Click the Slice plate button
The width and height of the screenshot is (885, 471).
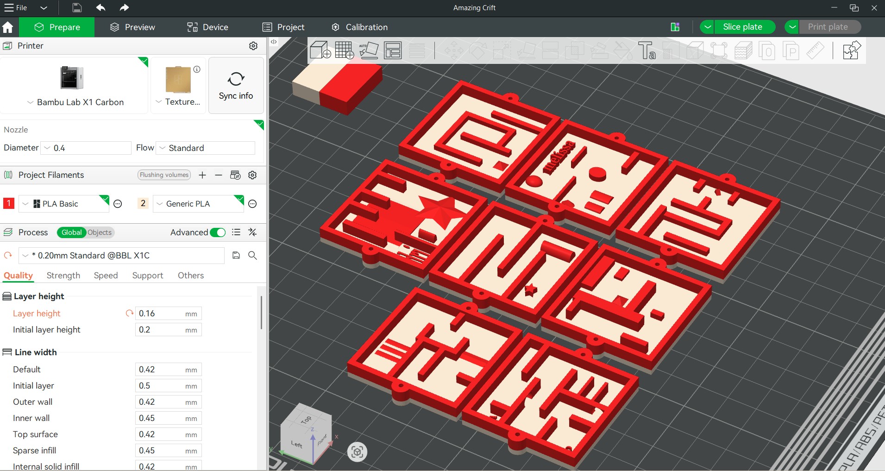742,27
